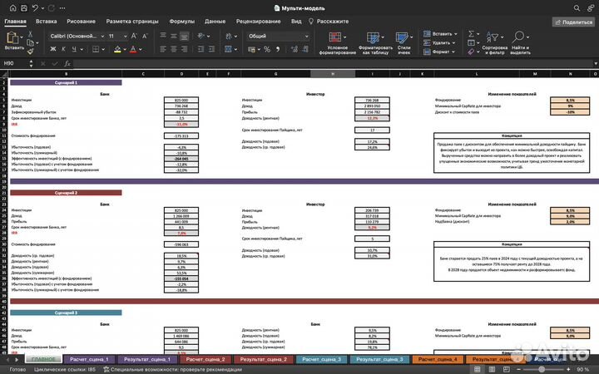The image size is (599, 374).
Task: Toggle italic formatting (К)
Action: pyautogui.click(x=65, y=49)
